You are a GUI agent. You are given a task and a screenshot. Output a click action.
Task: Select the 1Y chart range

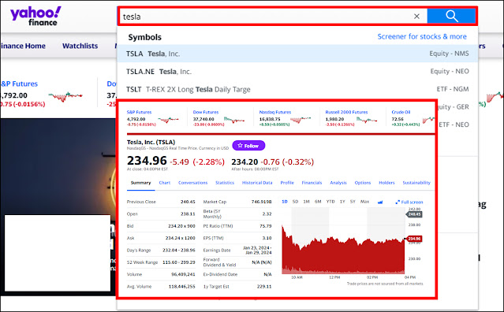(x=342, y=202)
